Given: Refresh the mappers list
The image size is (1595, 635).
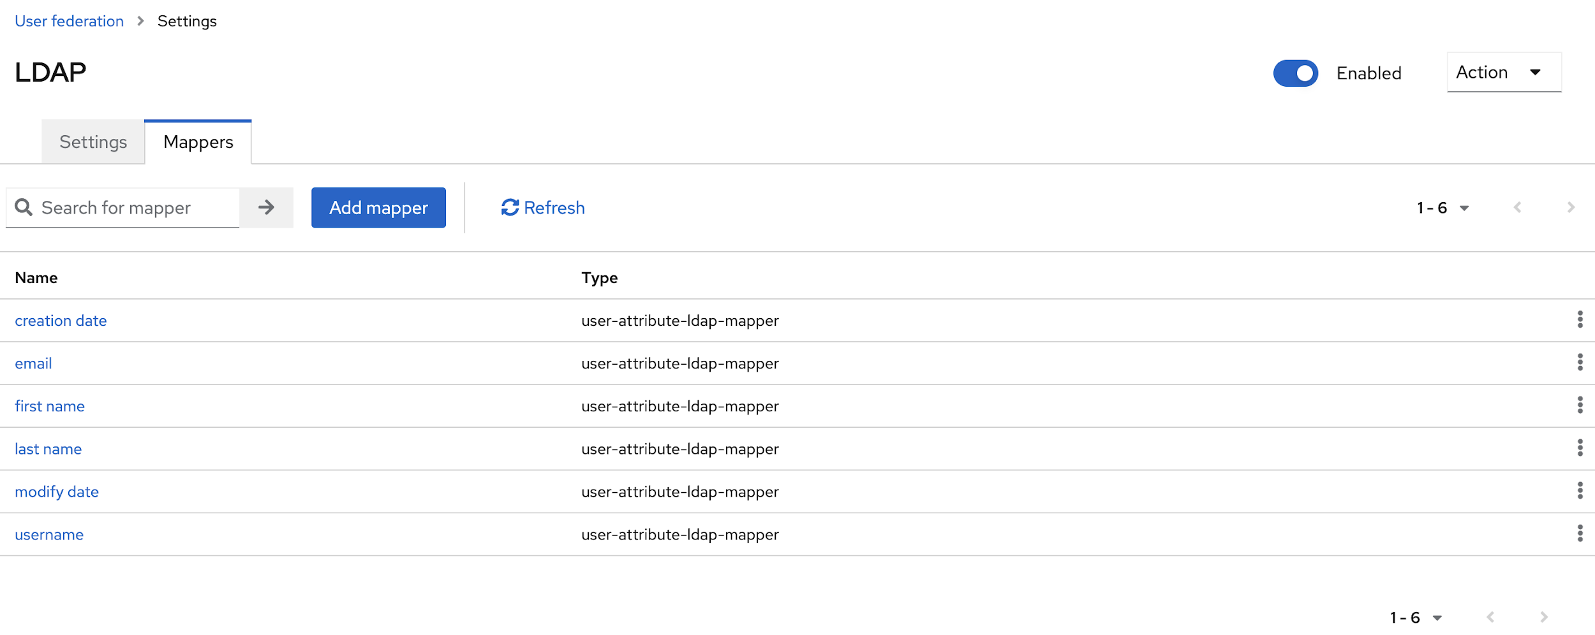Looking at the screenshot, I should point(543,208).
